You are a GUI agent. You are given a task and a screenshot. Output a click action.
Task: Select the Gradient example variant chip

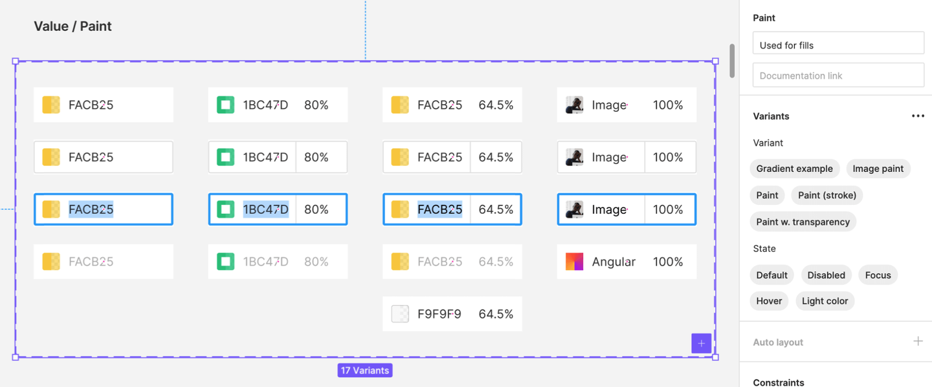pos(794,169)
